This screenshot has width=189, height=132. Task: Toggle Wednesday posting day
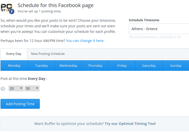click(68, 65)
